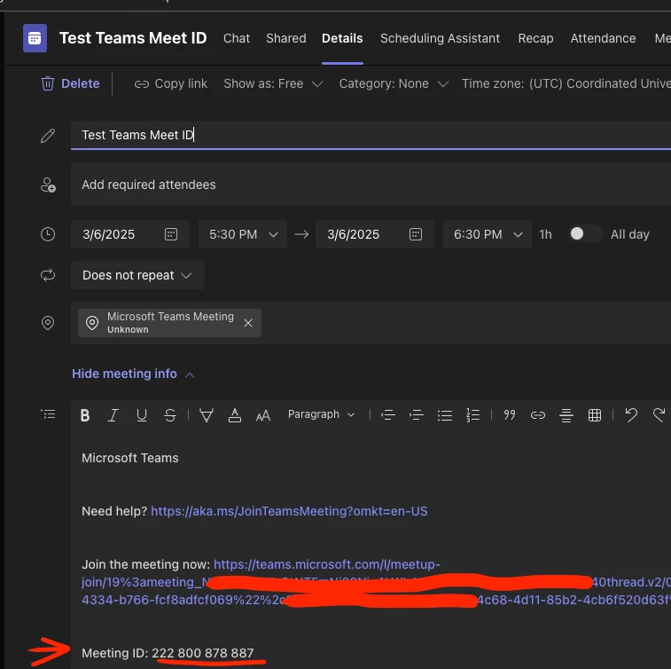Insert horizontal rule from toolbar

(x=566, y=415)
